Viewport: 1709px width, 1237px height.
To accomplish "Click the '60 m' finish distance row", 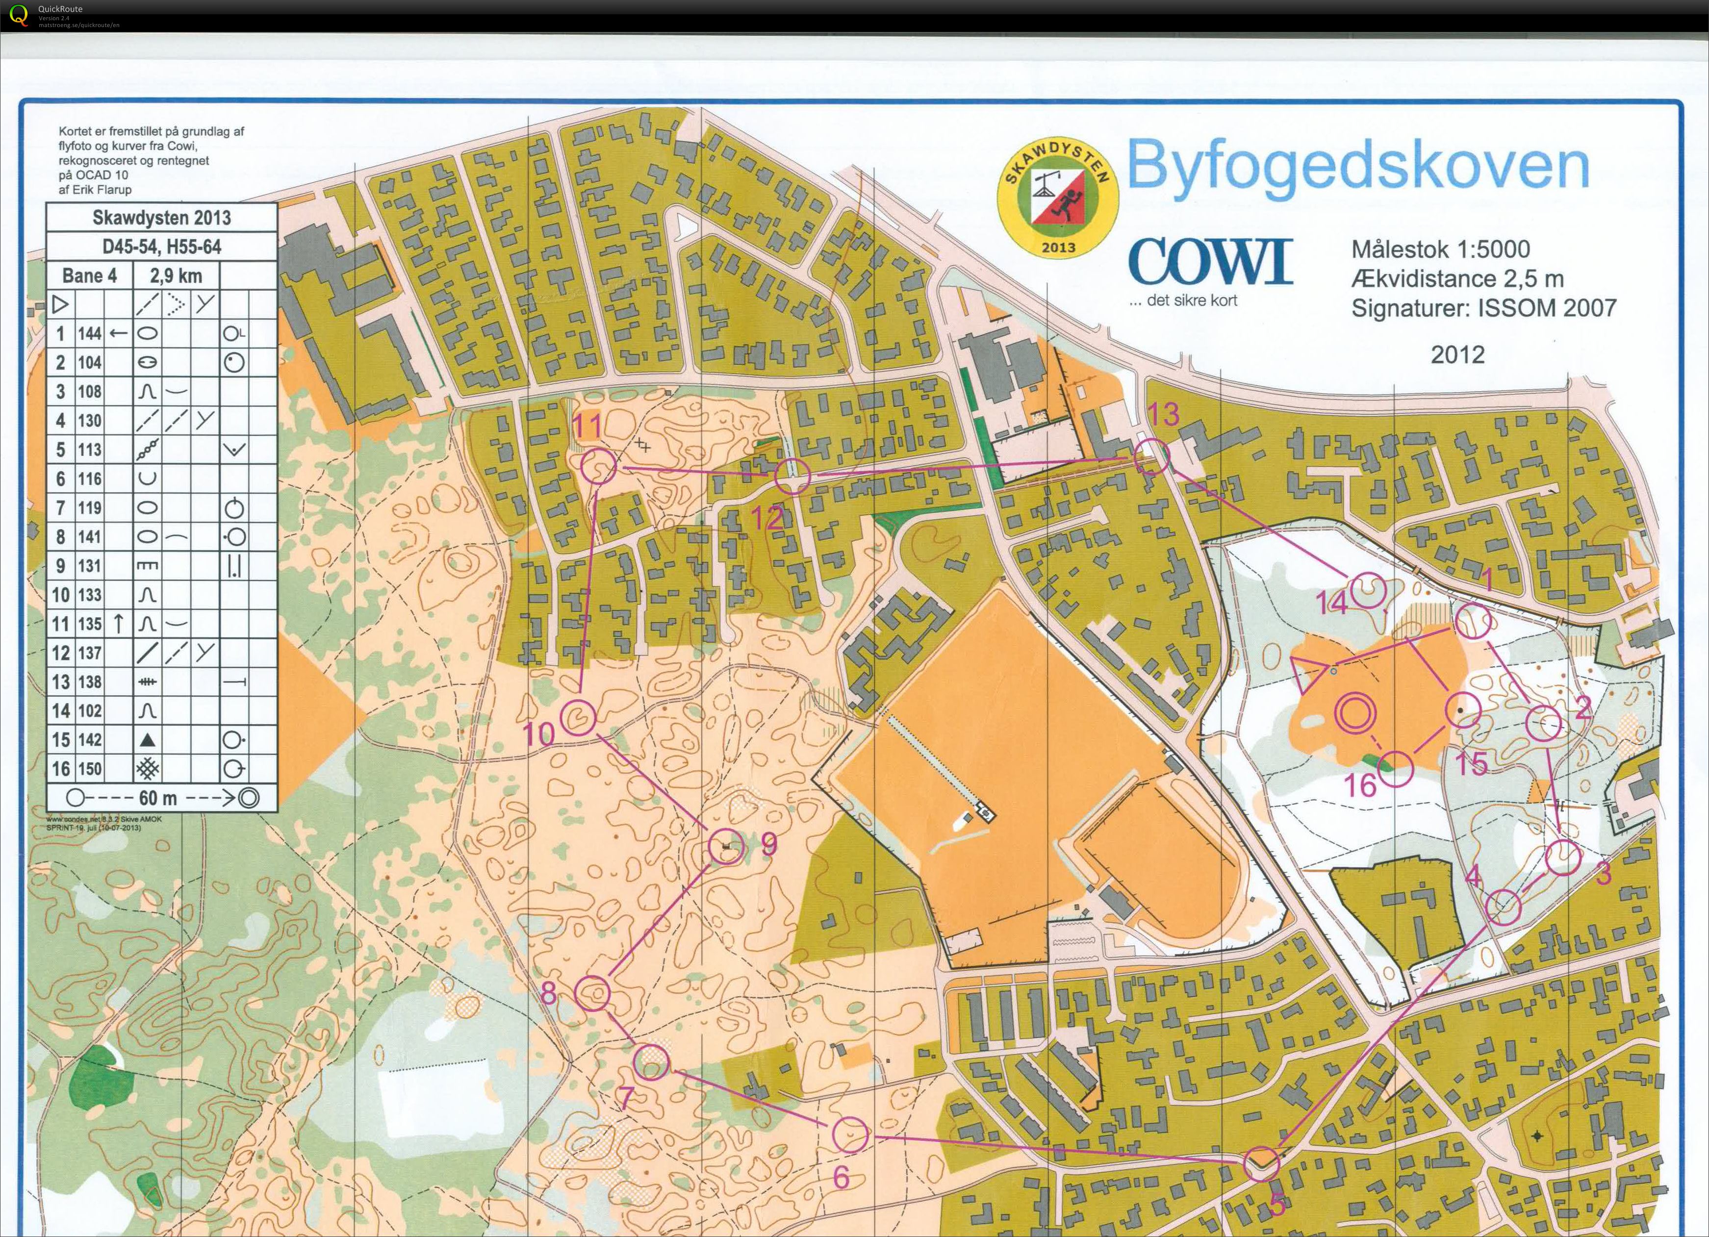I will (162, 798).
